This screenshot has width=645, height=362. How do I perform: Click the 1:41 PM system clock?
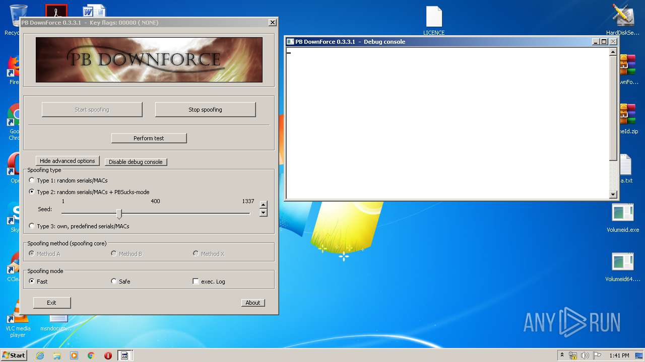coord(619,355)
